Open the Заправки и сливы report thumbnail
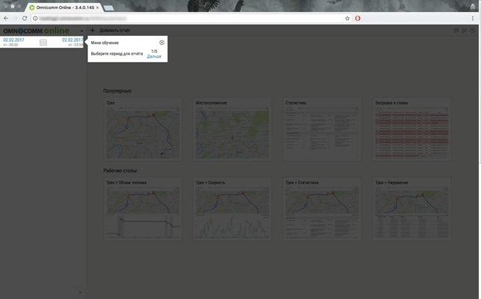 (412, 129)
